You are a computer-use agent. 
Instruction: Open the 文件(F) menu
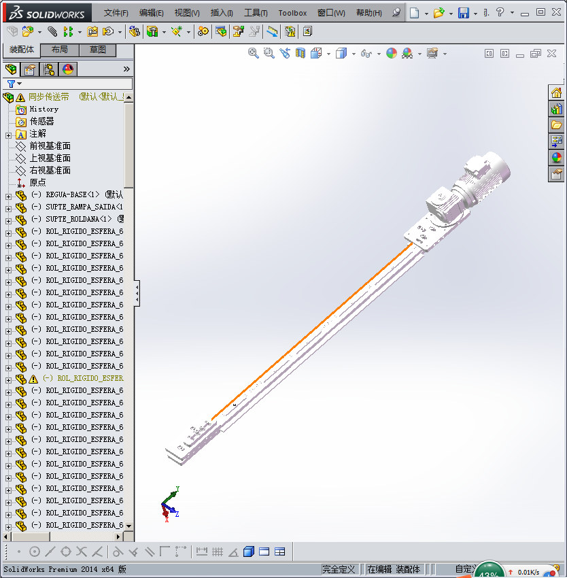tap(116, 13)
